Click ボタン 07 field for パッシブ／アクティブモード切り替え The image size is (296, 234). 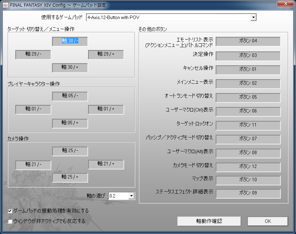[x=248, y=139]
